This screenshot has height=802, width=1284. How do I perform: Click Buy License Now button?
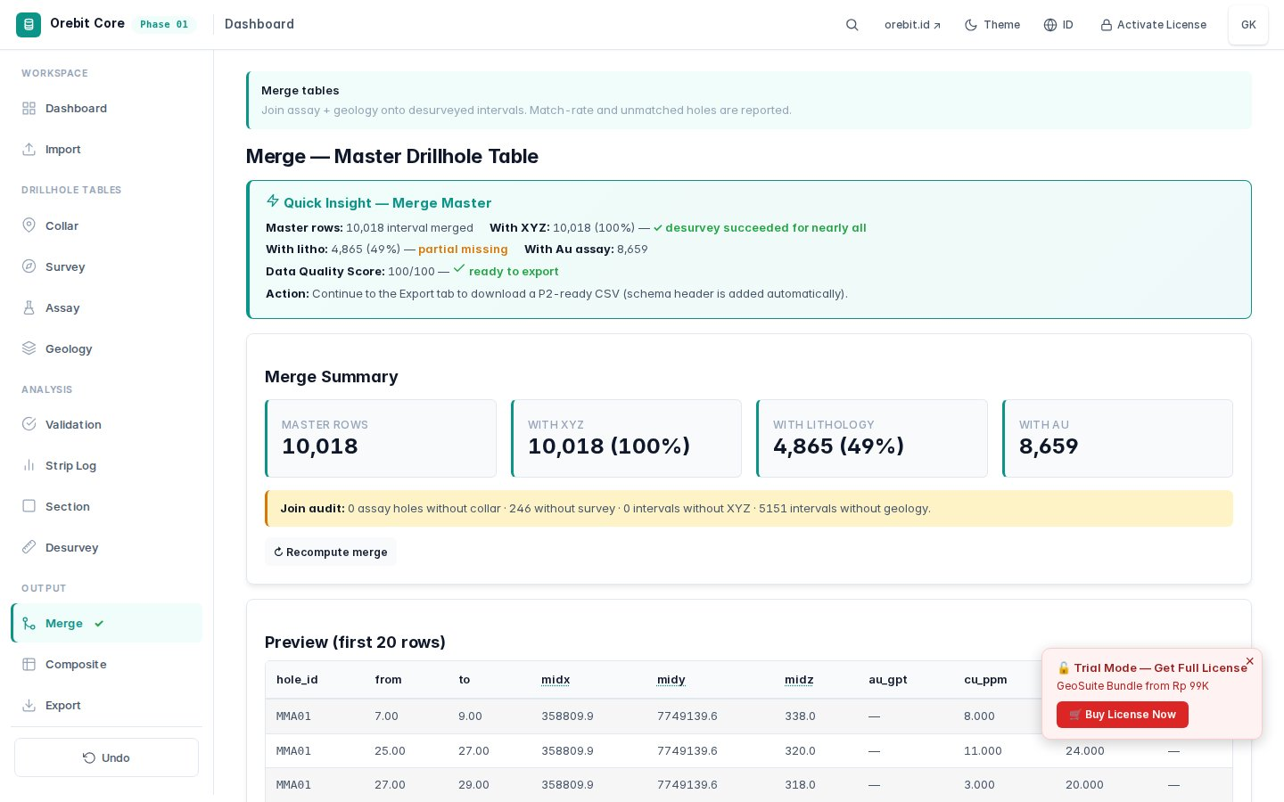1123,715
